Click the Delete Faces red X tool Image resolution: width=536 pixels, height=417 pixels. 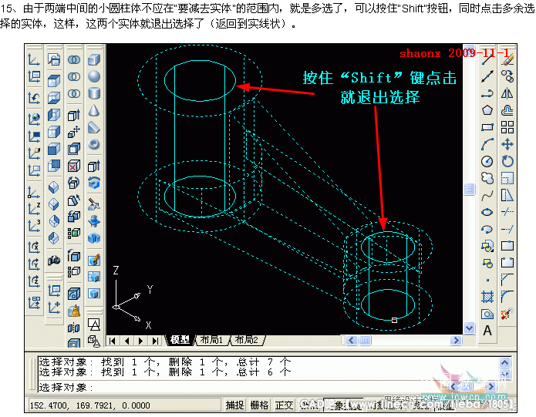tap(74, 166)
